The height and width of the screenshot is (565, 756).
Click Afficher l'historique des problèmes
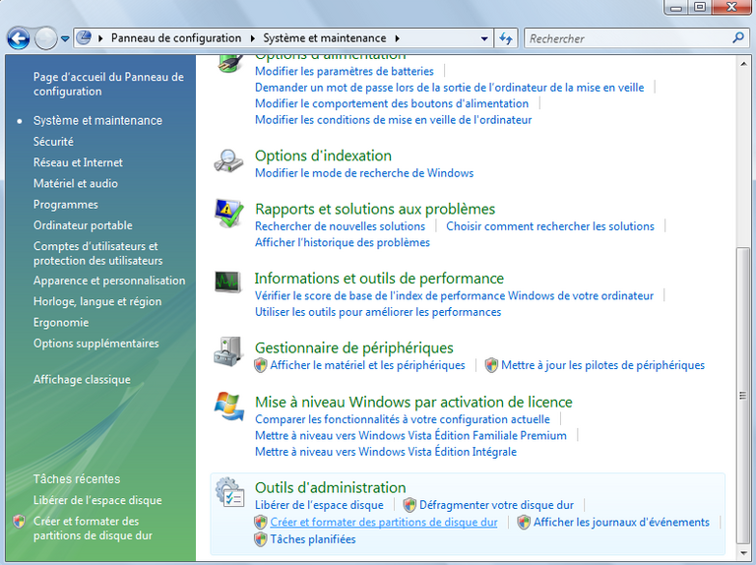(343, 242)
